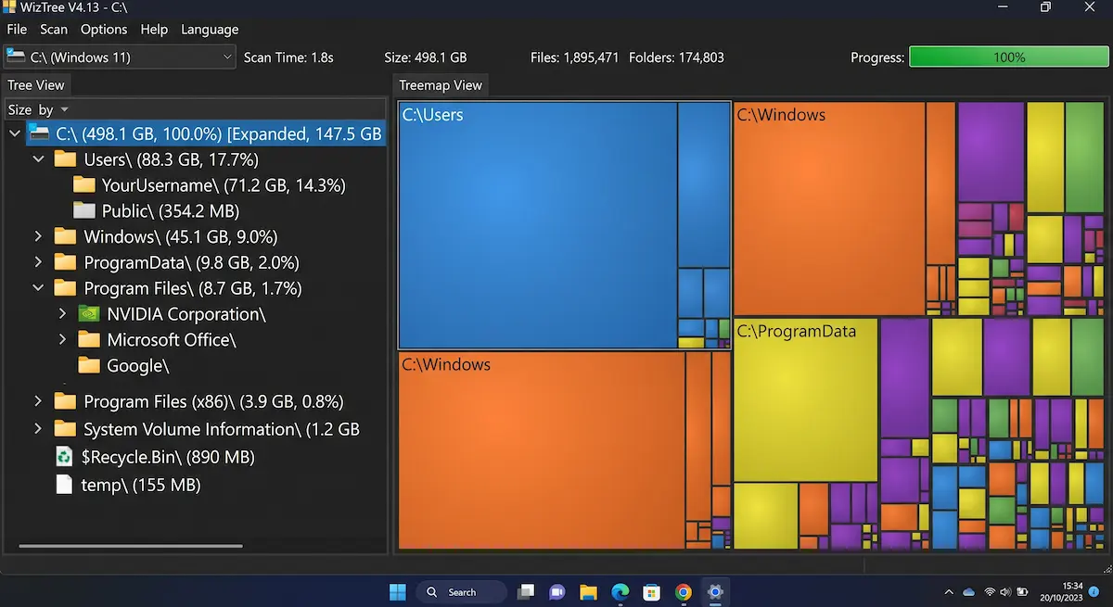Click the System Volume Information folder icon
This screenshot has height=607, width=1113.
(x=65, y=429)
